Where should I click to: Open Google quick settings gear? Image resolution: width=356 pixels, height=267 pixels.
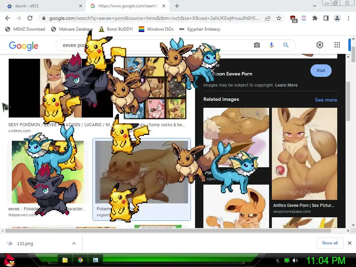click(x=320, y=45)
